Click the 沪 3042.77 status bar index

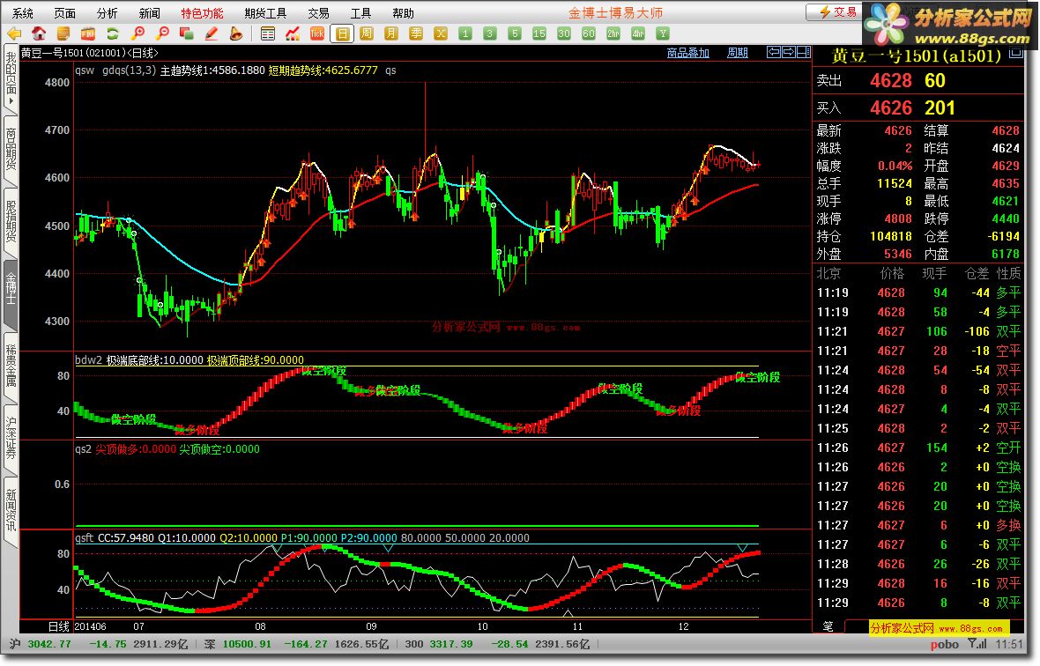pos(41,644)
